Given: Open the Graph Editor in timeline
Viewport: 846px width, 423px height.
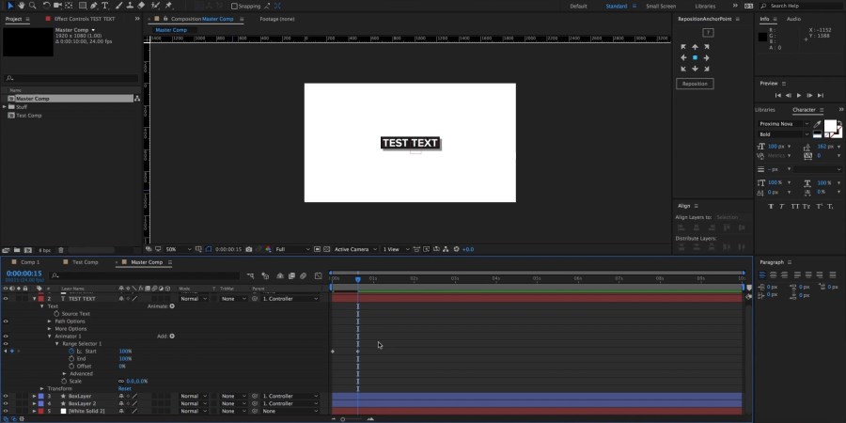Looking at the screenshot, I should click(x=319, y=275).
